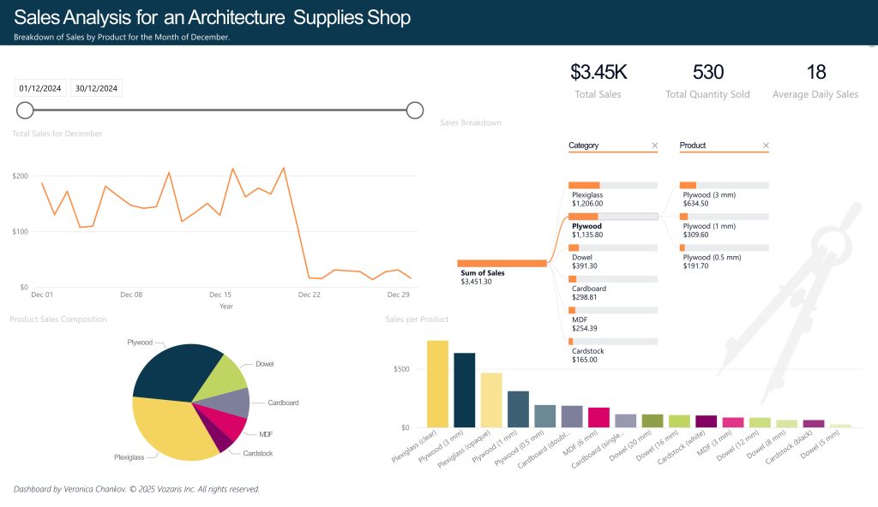878x507 pixels.
Task: Click the left handle of the date slider
Action: click(26, 110)
